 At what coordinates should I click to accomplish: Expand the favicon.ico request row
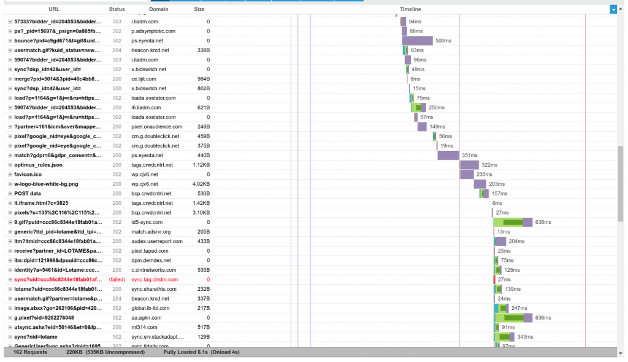point(10,174)
